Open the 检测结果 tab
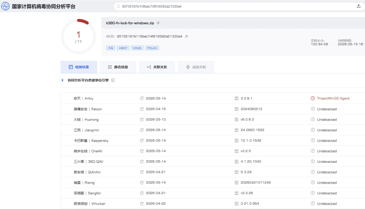 79,67
